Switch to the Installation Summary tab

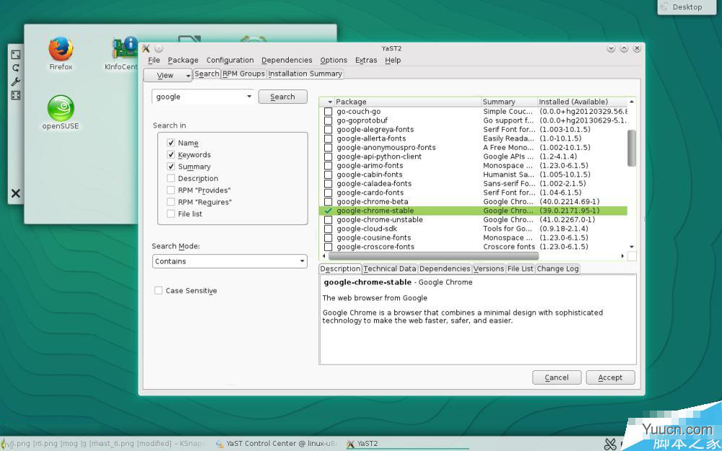click(305, 74)
